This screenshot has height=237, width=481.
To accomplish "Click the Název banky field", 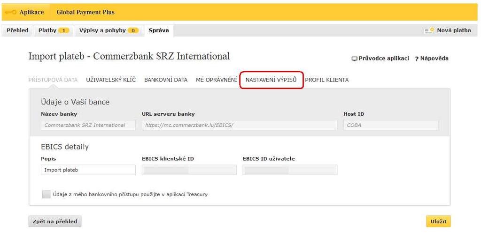I will coord(88,125).
